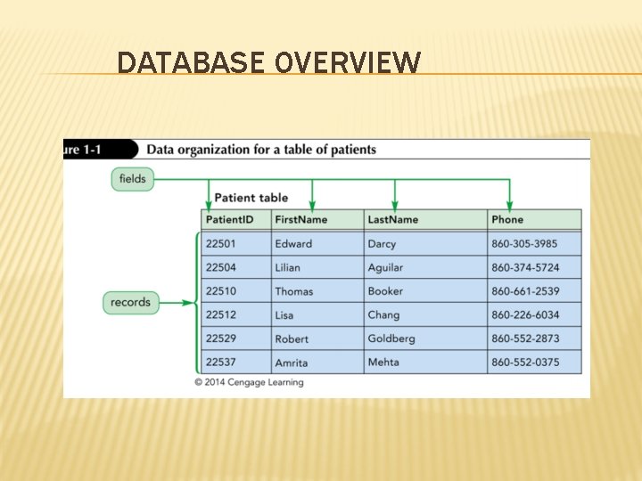
Task: Click first name cell Thomas
Action: [x=317, y=291]
